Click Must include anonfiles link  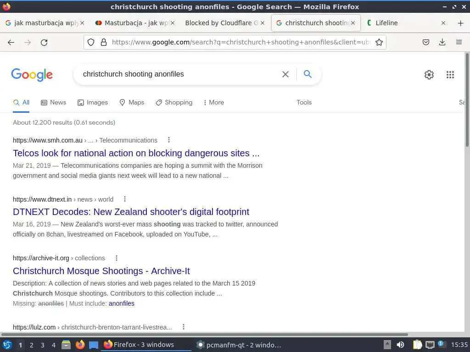(121, 303)
